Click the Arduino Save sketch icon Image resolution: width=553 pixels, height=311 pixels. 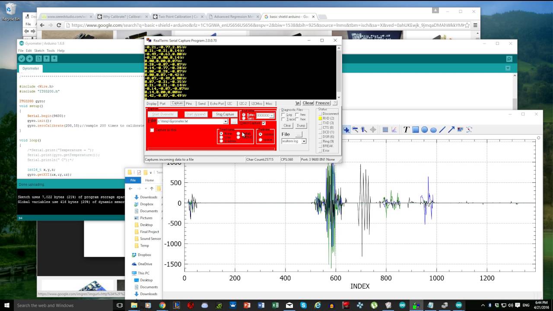54,59
